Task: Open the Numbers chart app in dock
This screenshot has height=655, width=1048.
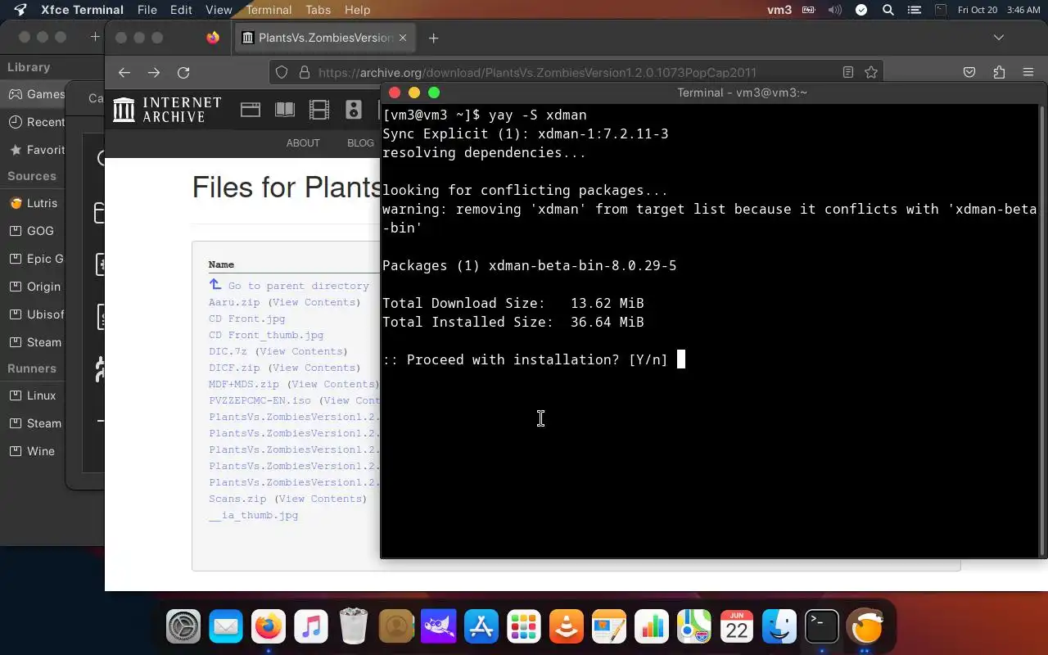Action: click(x=652, y=628)
